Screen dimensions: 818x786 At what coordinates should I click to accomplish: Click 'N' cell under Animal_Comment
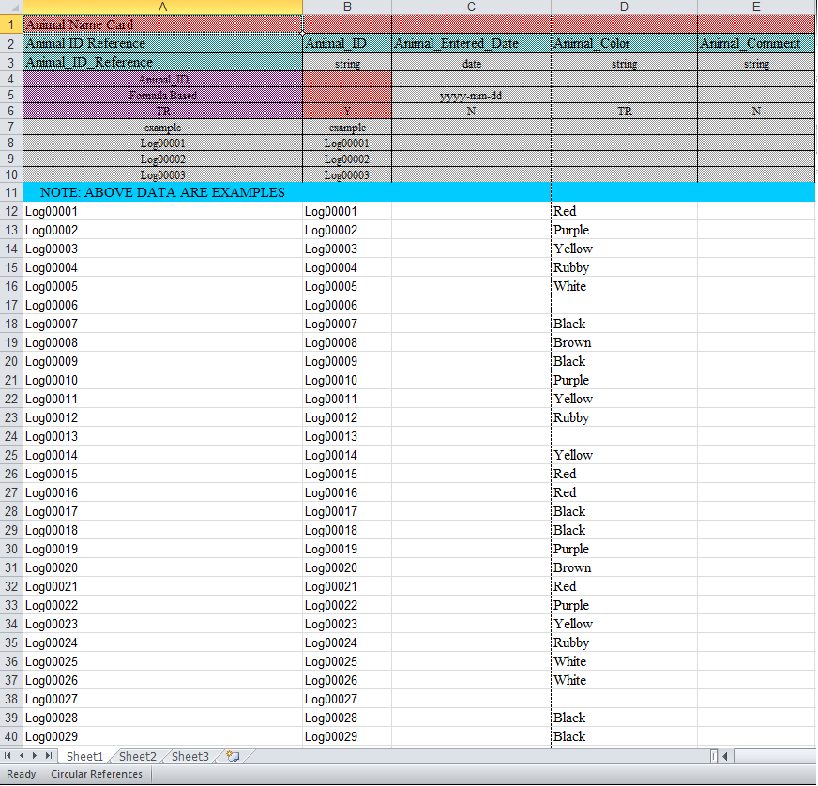(x=756, y=111)
